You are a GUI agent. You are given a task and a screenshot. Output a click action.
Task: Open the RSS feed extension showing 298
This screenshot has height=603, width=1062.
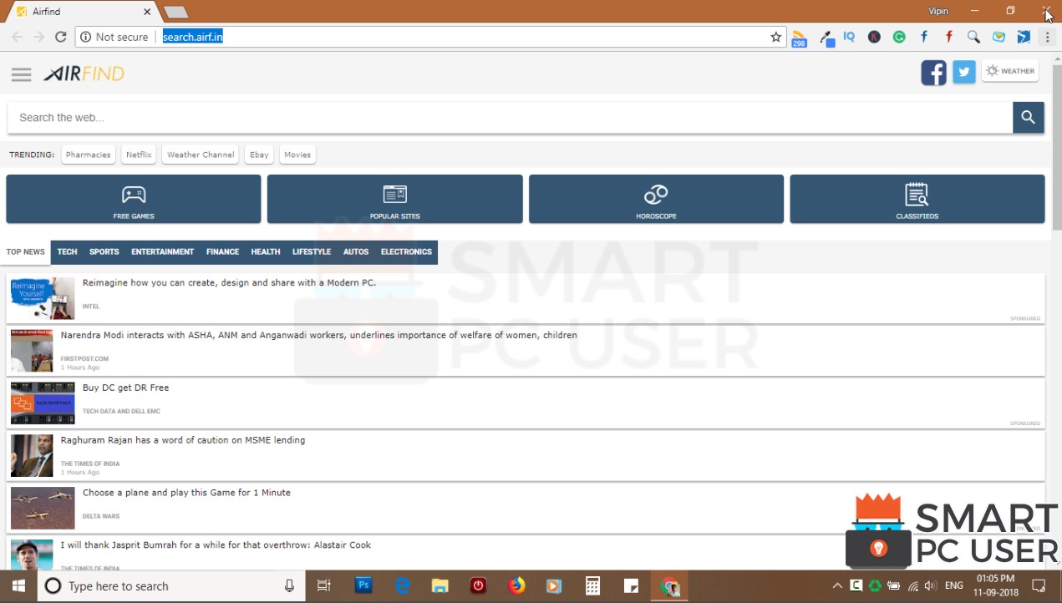point(799,38)
